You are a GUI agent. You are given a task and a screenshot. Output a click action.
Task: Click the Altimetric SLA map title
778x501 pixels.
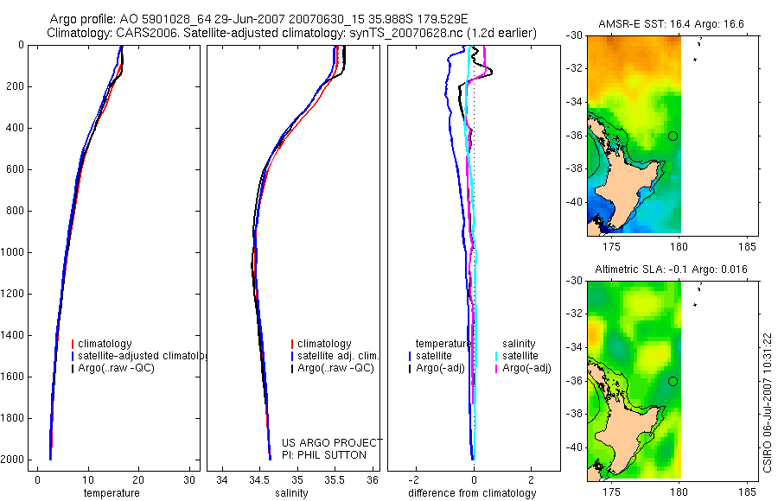click(671, 270)
